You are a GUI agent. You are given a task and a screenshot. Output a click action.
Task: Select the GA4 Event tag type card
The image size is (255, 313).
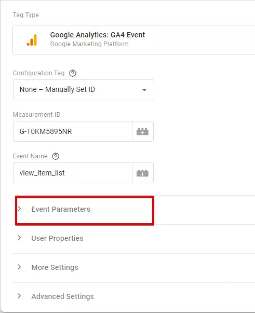(134, 40)
